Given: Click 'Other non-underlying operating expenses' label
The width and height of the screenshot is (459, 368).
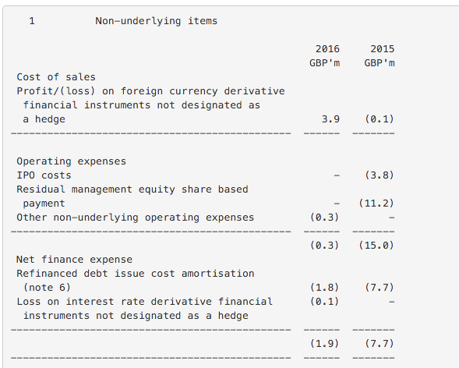Looking at the screenshot, I should point(136,218).
